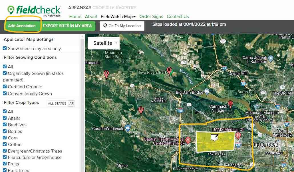Click Export Sites In My Area
The width and height of the screenshot is (294, 172).
pos(68,26)
